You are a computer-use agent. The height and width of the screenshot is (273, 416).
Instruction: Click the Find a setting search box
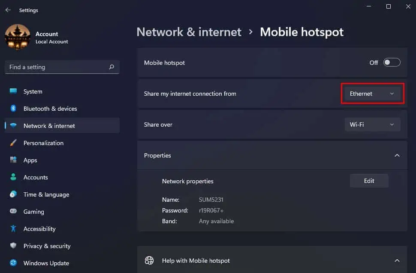[x=58, y=67]
